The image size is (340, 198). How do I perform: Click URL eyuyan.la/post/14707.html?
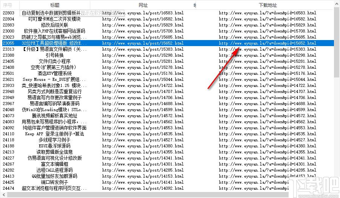click(x=143, y=91)
